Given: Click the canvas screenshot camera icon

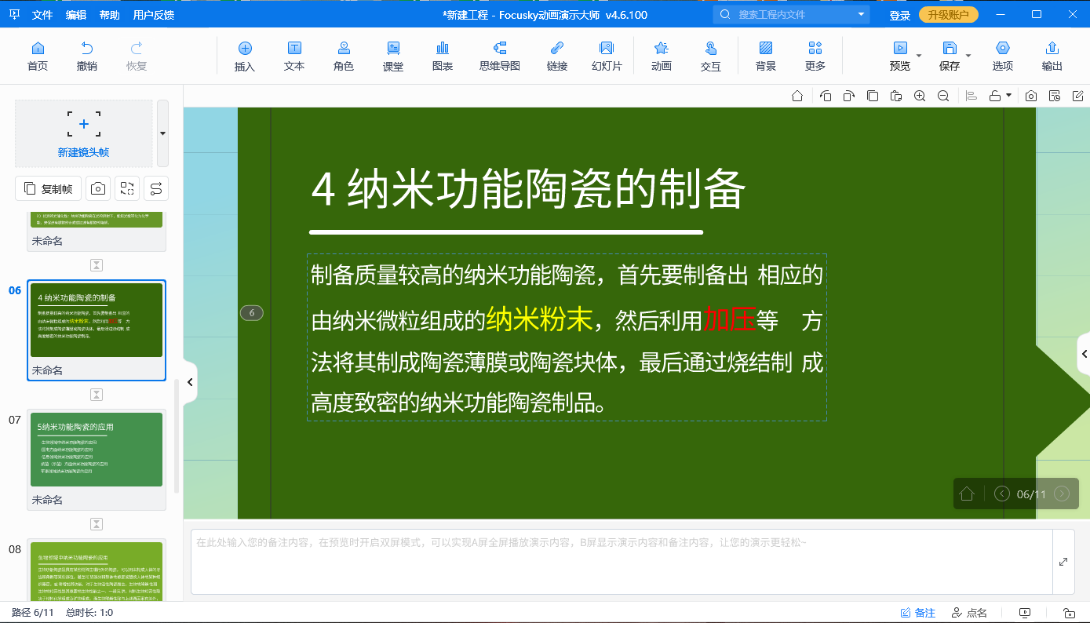Looking at the screenshot, I should click(x=1031, y=96).
